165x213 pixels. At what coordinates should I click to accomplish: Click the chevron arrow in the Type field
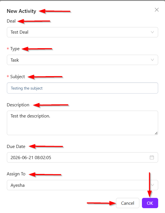(x=152, y=60)
